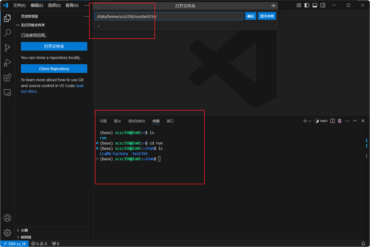Select the bash terminal entry
370x247 pixels.
tap(321, 121)
